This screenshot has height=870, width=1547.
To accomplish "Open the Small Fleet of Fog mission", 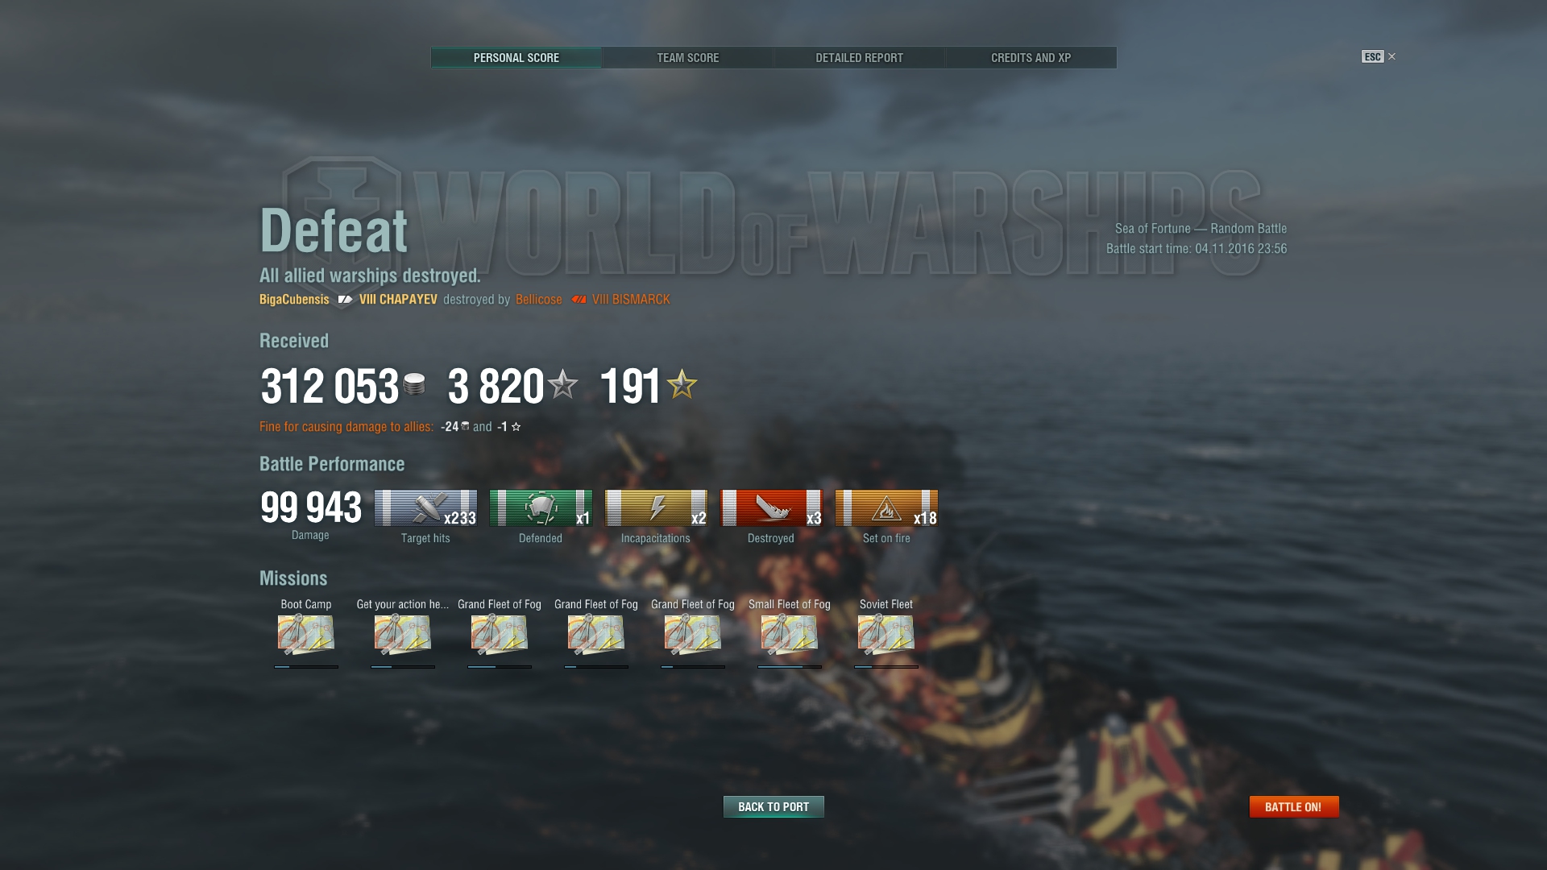I will [x=790, y=634].
